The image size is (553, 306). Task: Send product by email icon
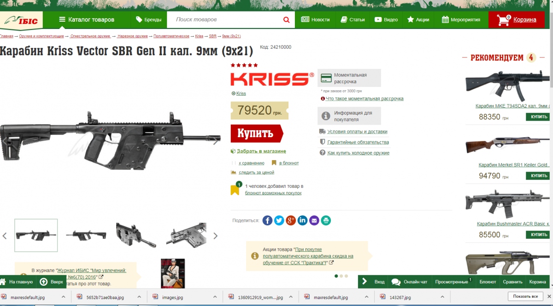point(314,220)
